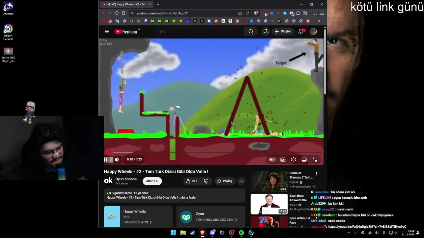The image size is (424, 238).
Task: Open the X (Twitter) bookmark
Action: point(202,21)
